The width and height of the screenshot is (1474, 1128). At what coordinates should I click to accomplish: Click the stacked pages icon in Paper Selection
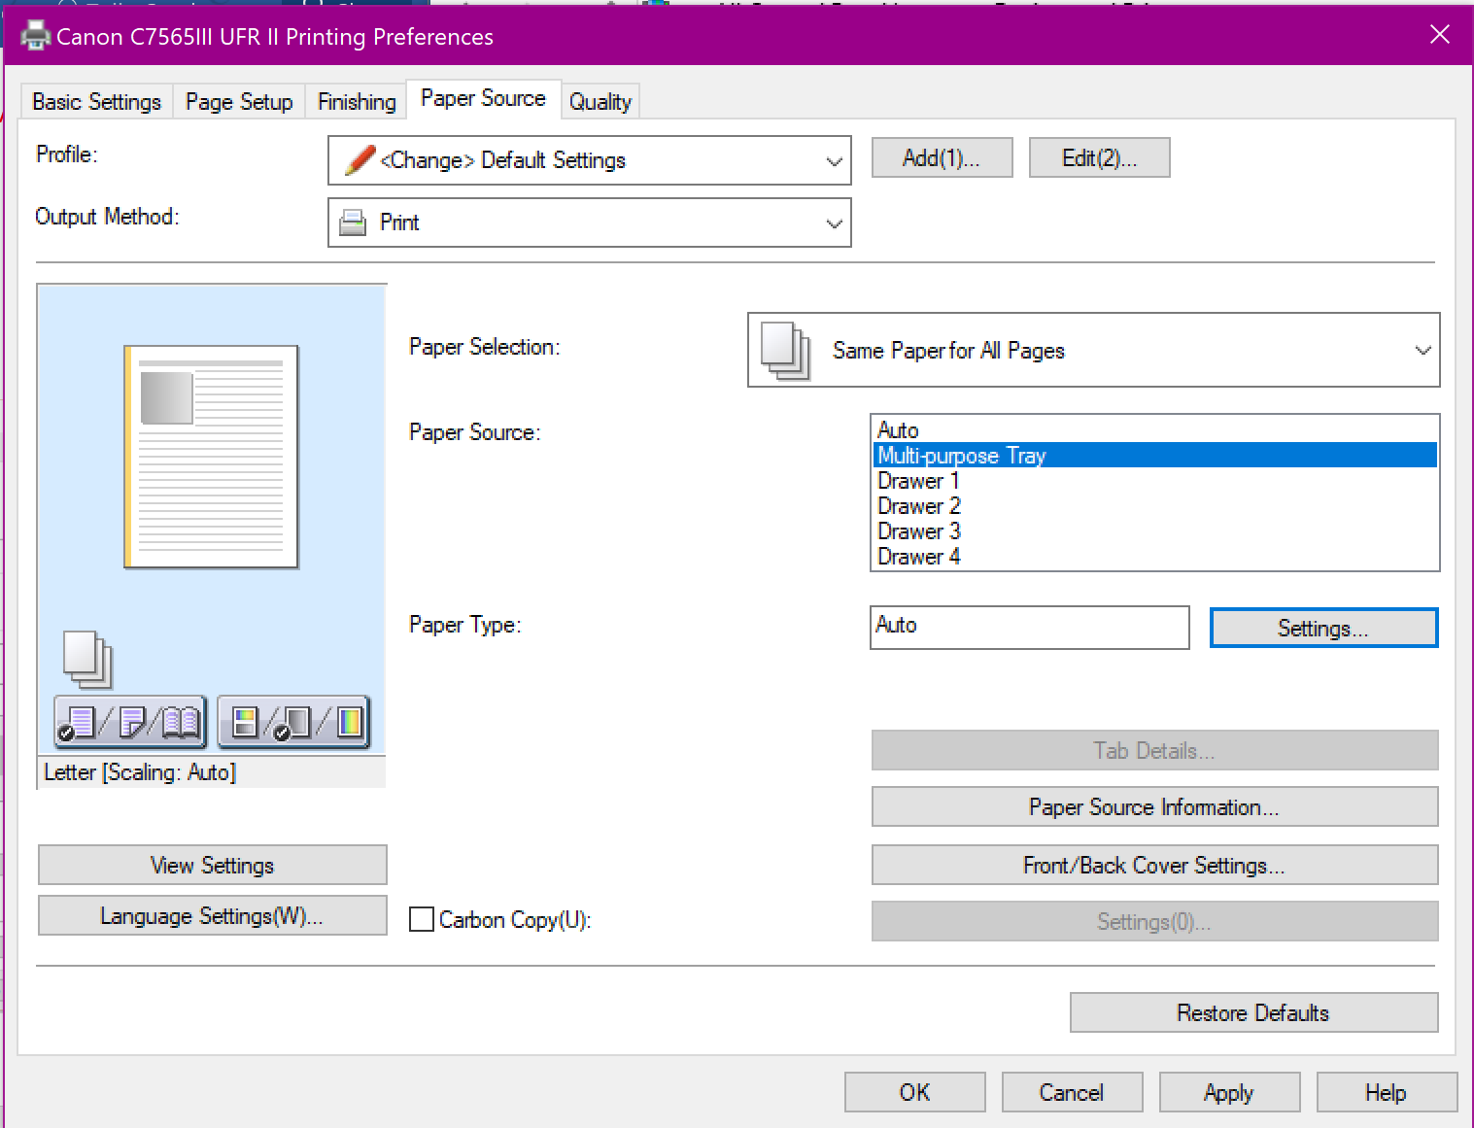[786, 351]
